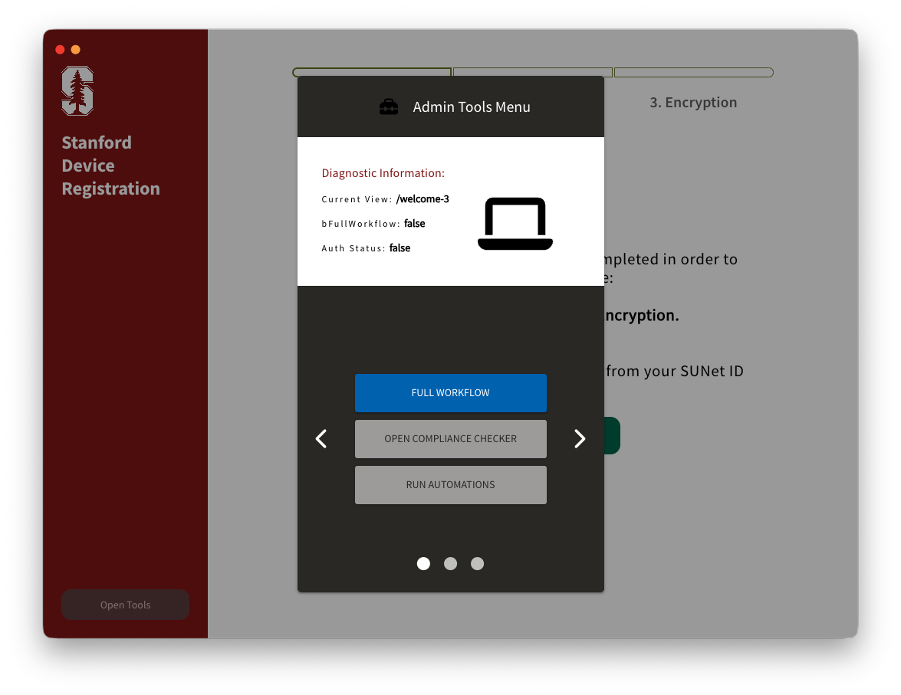Click the Stanford tree logo in the sidebar

click(77, 90)
